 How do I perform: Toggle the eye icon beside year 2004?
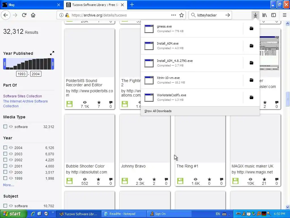point(11,148)
